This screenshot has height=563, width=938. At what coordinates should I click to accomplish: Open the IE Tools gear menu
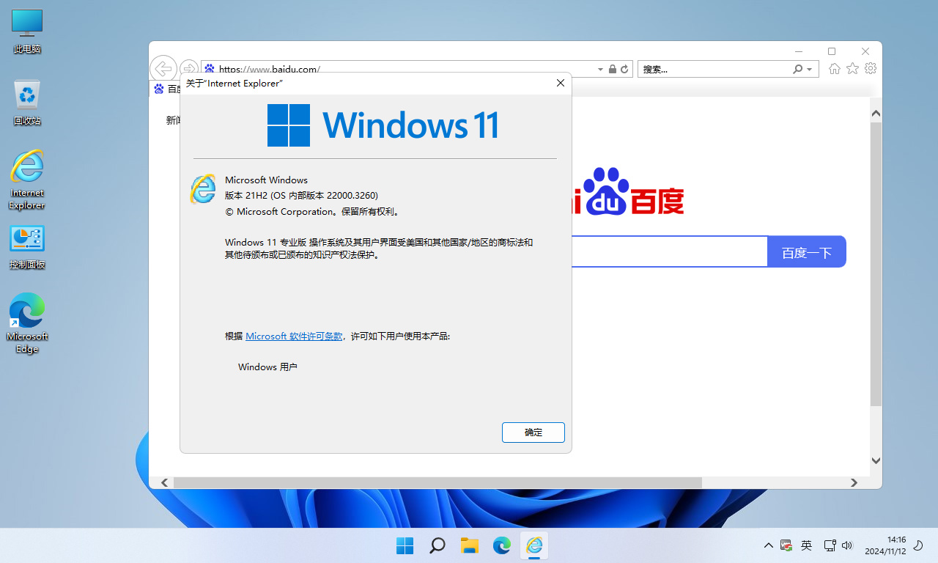point(871,68)
